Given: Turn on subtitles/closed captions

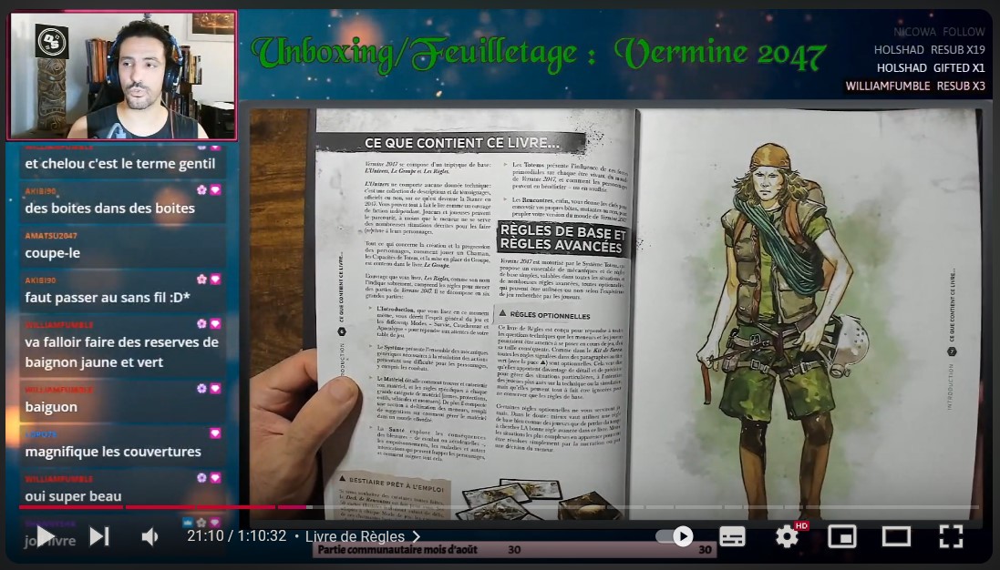Looking at the screenshot, I should [x=732, y=536].
